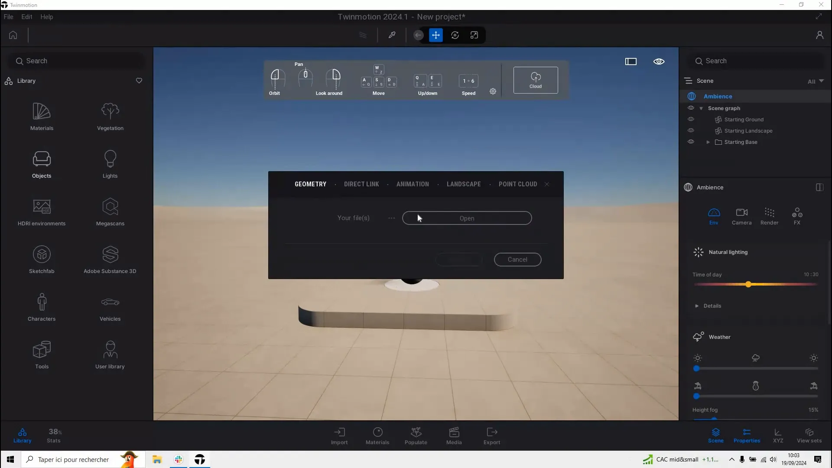Adjust the season growth slider
This screenshot has height=468, width=832.
(756, 396)
